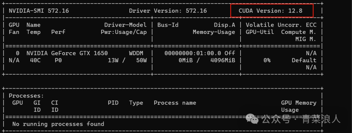Click the NVIDIA GeForce GTX 1650 name
Viewport: 352px width, 133px height.
(67, 53)
